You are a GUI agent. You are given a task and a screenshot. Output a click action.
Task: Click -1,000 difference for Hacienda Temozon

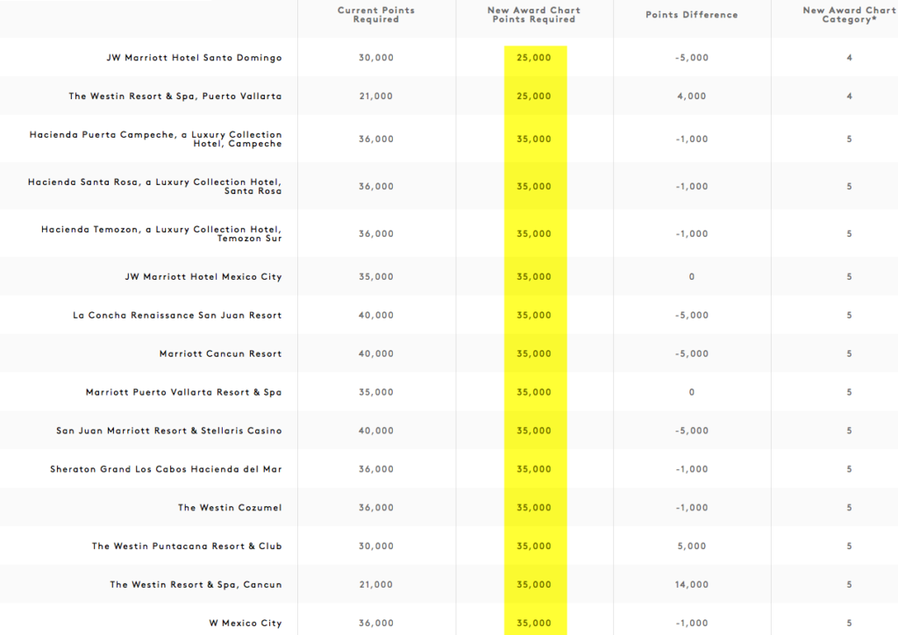[692, 234]
